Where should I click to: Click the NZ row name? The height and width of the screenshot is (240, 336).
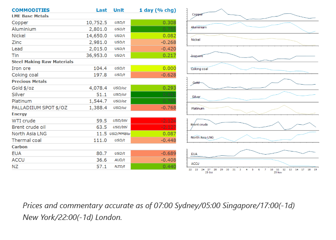pyautogui.click(x=15, y=166)
